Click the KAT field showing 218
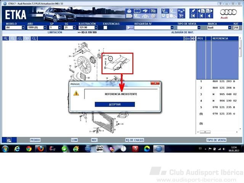Image resolution: width=244 pixels, height=183 pixels. coord(236,27)
